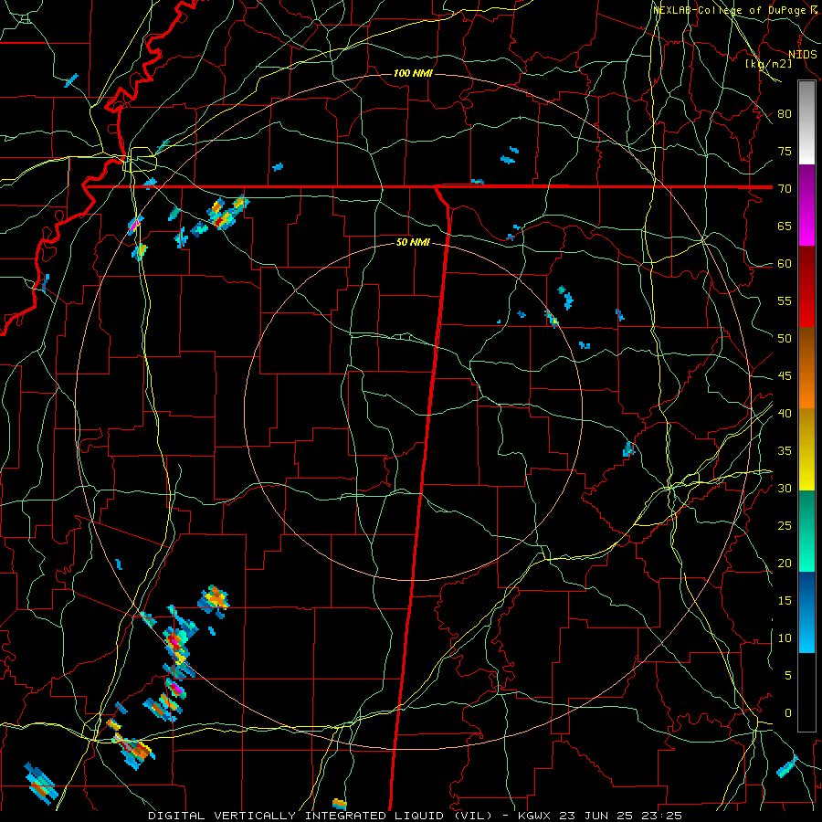Viewport: 822px width, 822px height.
Task: Click the '100 NMI' range ring label
Action: point(413,73)
